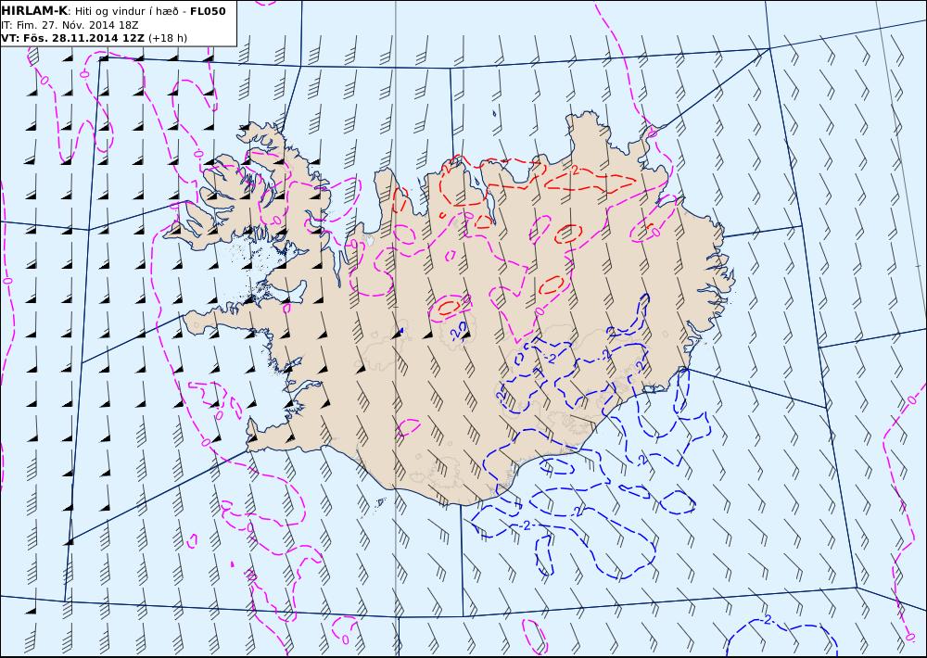Click the 'Hiti og vindur í hæð' caption
The height and width of the screenshot is (658, 927).
pos(126,12)
